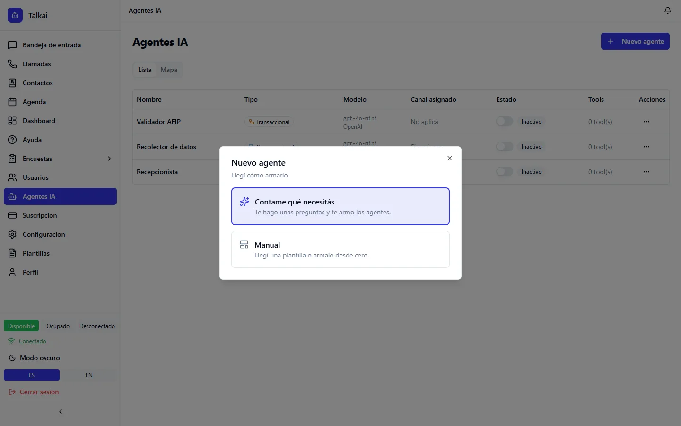Toggle the Recolector de datos status switch
This screenshot has height=426, width=681.
point(505,147)
